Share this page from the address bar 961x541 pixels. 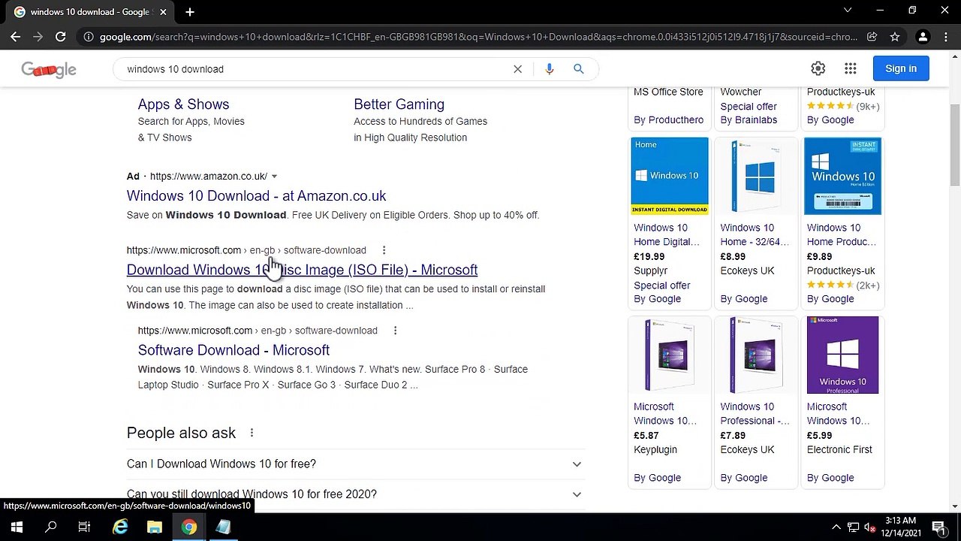click(872, 37)
